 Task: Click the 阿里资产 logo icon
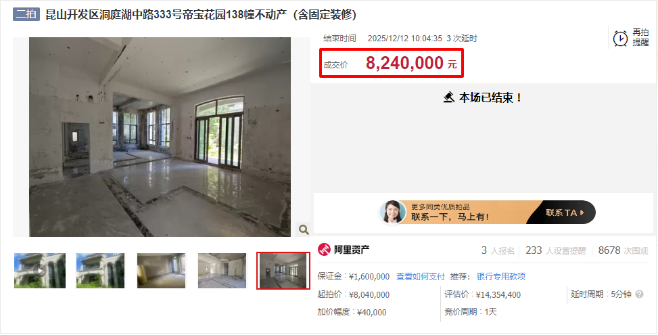324,250
